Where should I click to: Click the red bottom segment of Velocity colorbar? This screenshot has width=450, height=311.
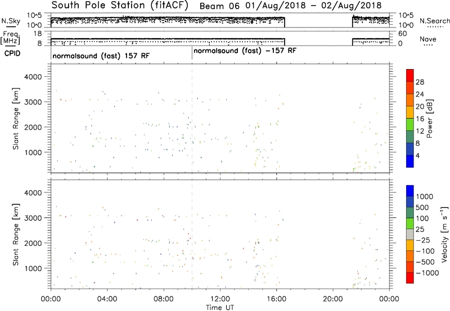click(x=410, y=278)
